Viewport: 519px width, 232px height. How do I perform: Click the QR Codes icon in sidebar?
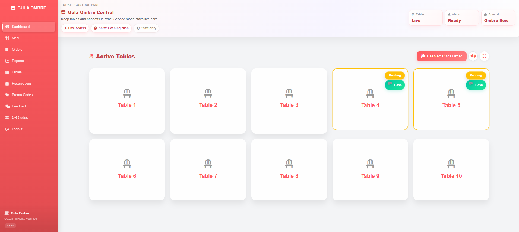pyautogui.click(x=7, y=118)
